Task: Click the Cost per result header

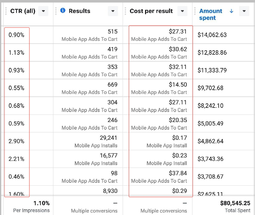Action: pyautogui.click(x=151, y=11)
